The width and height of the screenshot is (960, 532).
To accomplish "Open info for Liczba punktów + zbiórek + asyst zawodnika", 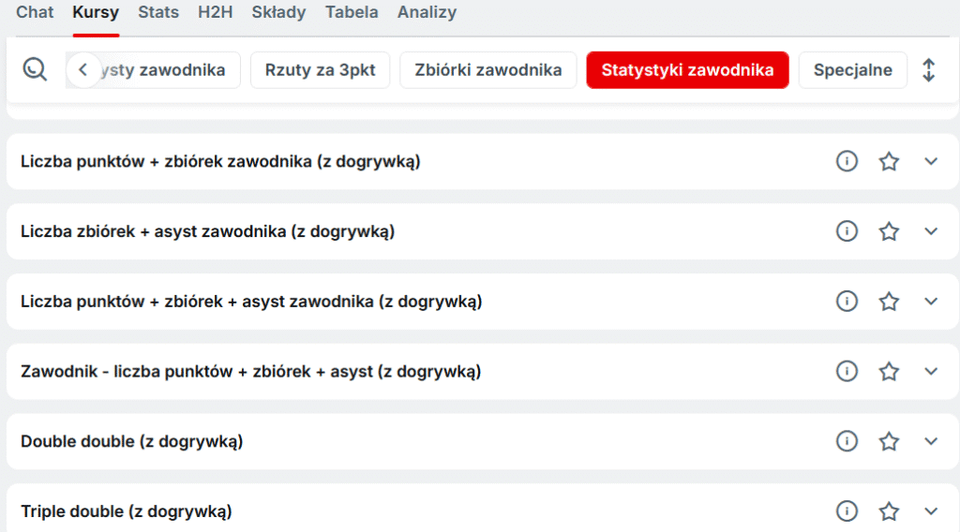I will (x=847, y=301).
